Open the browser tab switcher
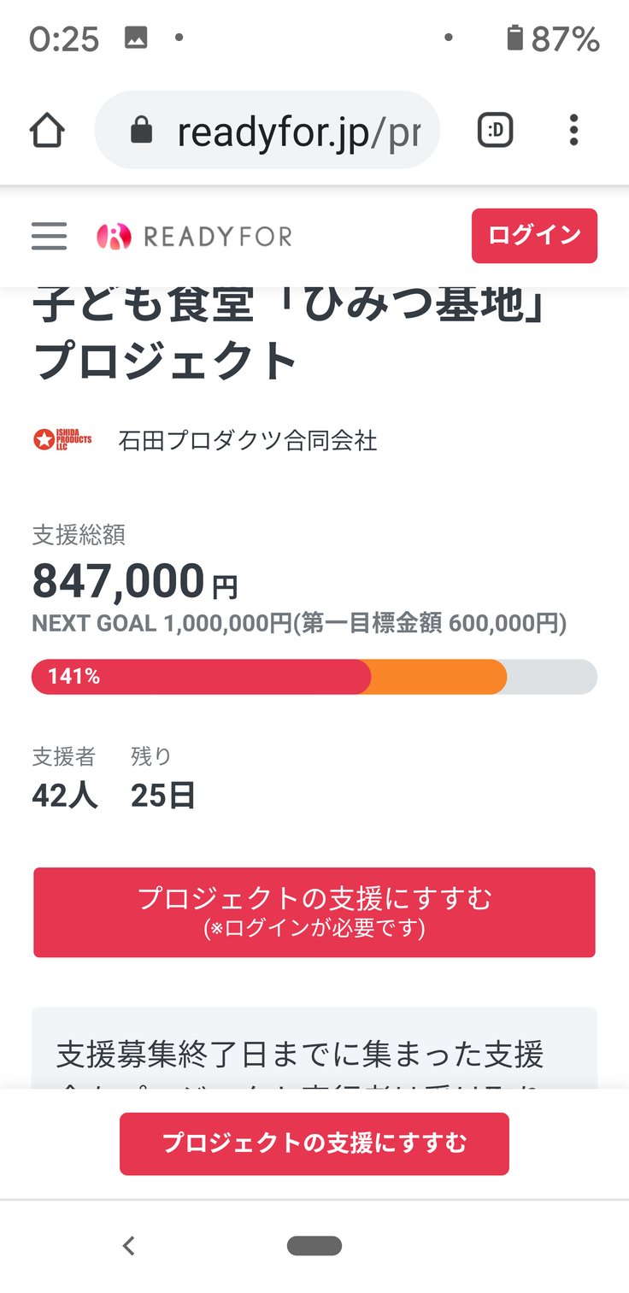This screenshot has height=1293, width=629. coord(495,131)
